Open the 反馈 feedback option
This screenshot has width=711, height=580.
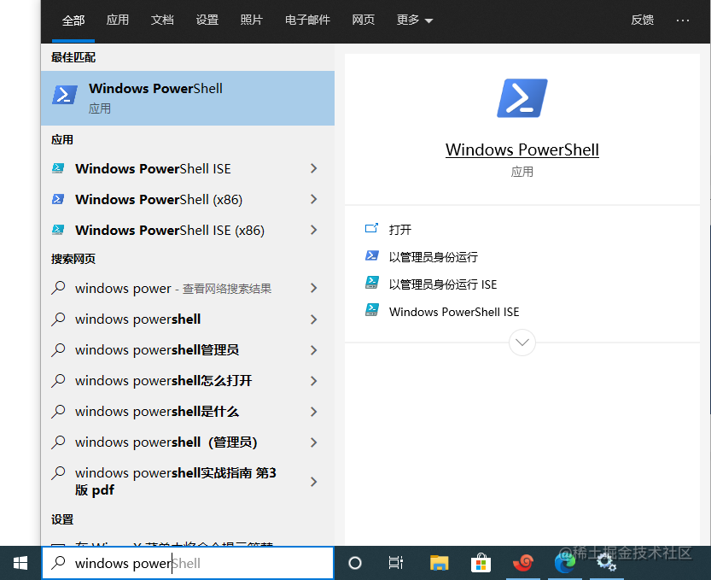(642, 20)
